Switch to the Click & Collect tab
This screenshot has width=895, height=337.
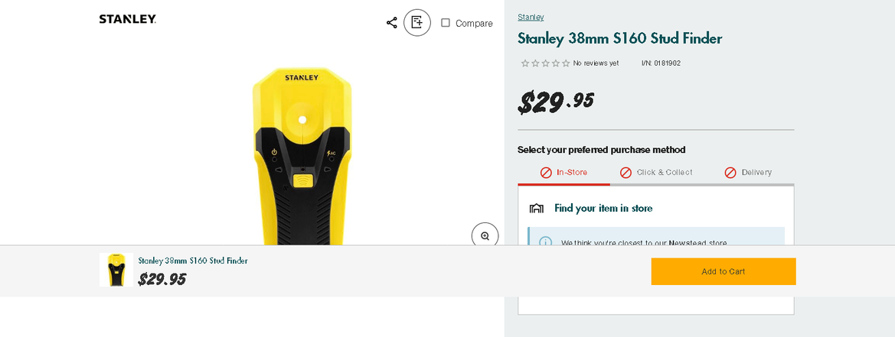pyautogui.click(x=656, y=173)
